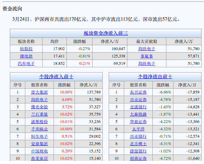Viewport: 204px width, 164px height.
Task: Select the 22,396 inflow for 安泰集团
Action: coord(95,144)
